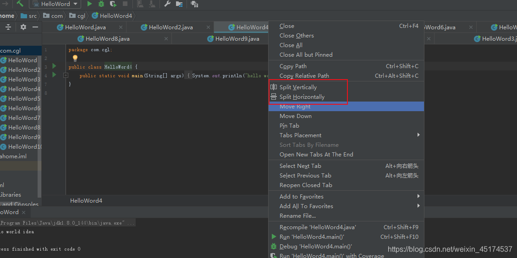Click the 'src' breadcrumb folder
The width and height of the screenshot is (517, 258).
[28, 16]
